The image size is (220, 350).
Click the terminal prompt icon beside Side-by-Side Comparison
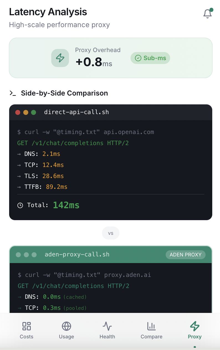pos(13,93)
